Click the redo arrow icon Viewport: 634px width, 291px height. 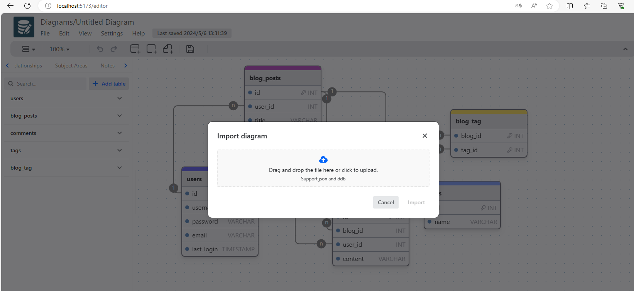tap(114, 49)
